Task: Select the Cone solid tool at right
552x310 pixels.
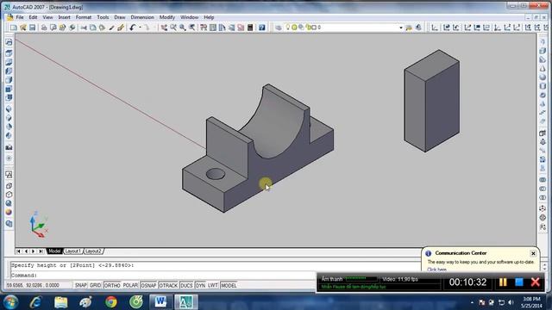Action: 543,69
